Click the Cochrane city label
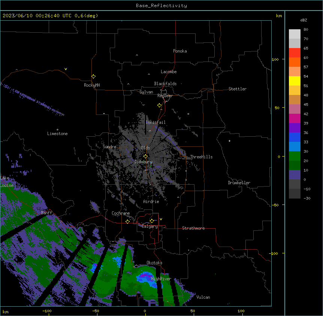323x316 pixels. click(121, 213)
